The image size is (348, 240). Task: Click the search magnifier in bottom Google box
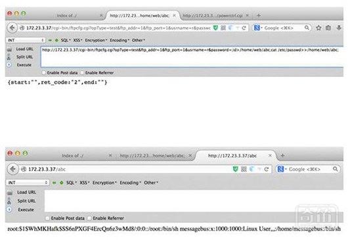(x=336, y=169)
